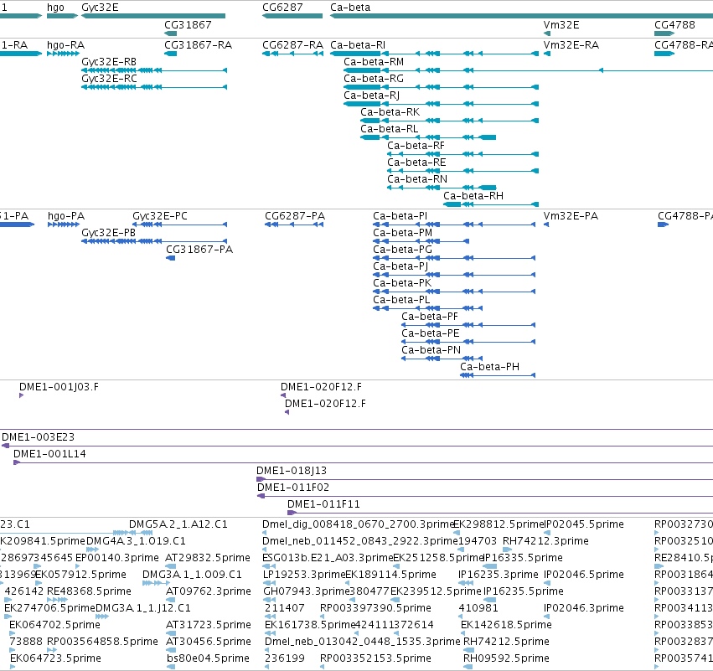Click the CG6287-PA protein label
This screenshot has width=713, height=671.
pos(295,216)
